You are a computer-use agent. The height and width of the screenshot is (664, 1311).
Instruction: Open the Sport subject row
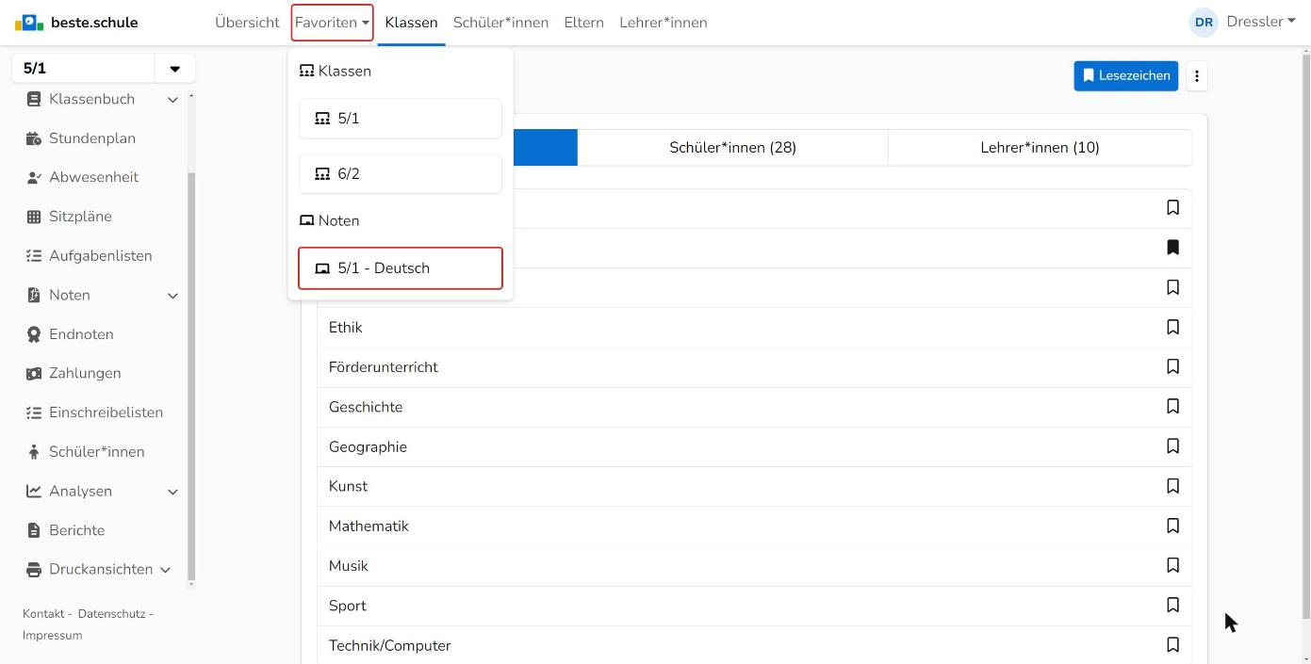754,606
